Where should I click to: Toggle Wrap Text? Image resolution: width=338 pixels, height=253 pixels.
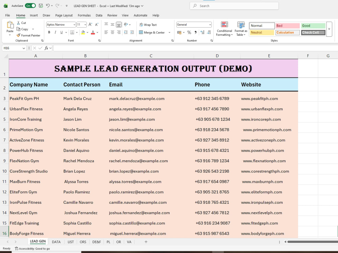click(148, 25)
